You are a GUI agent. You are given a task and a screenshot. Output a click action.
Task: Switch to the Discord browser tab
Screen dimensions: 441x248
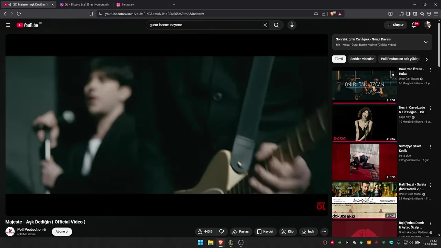pyautogui.click(x=84, y=4)
